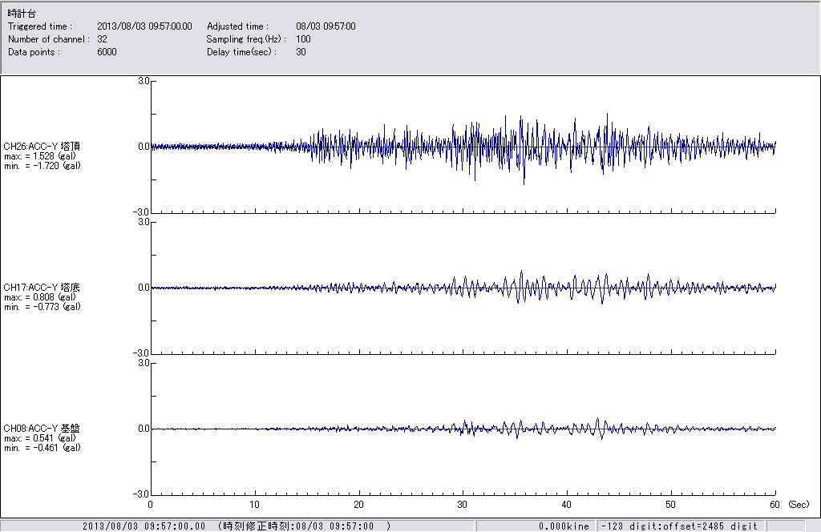Click the CH26 max 1.528 gal reading

[40, 156]
